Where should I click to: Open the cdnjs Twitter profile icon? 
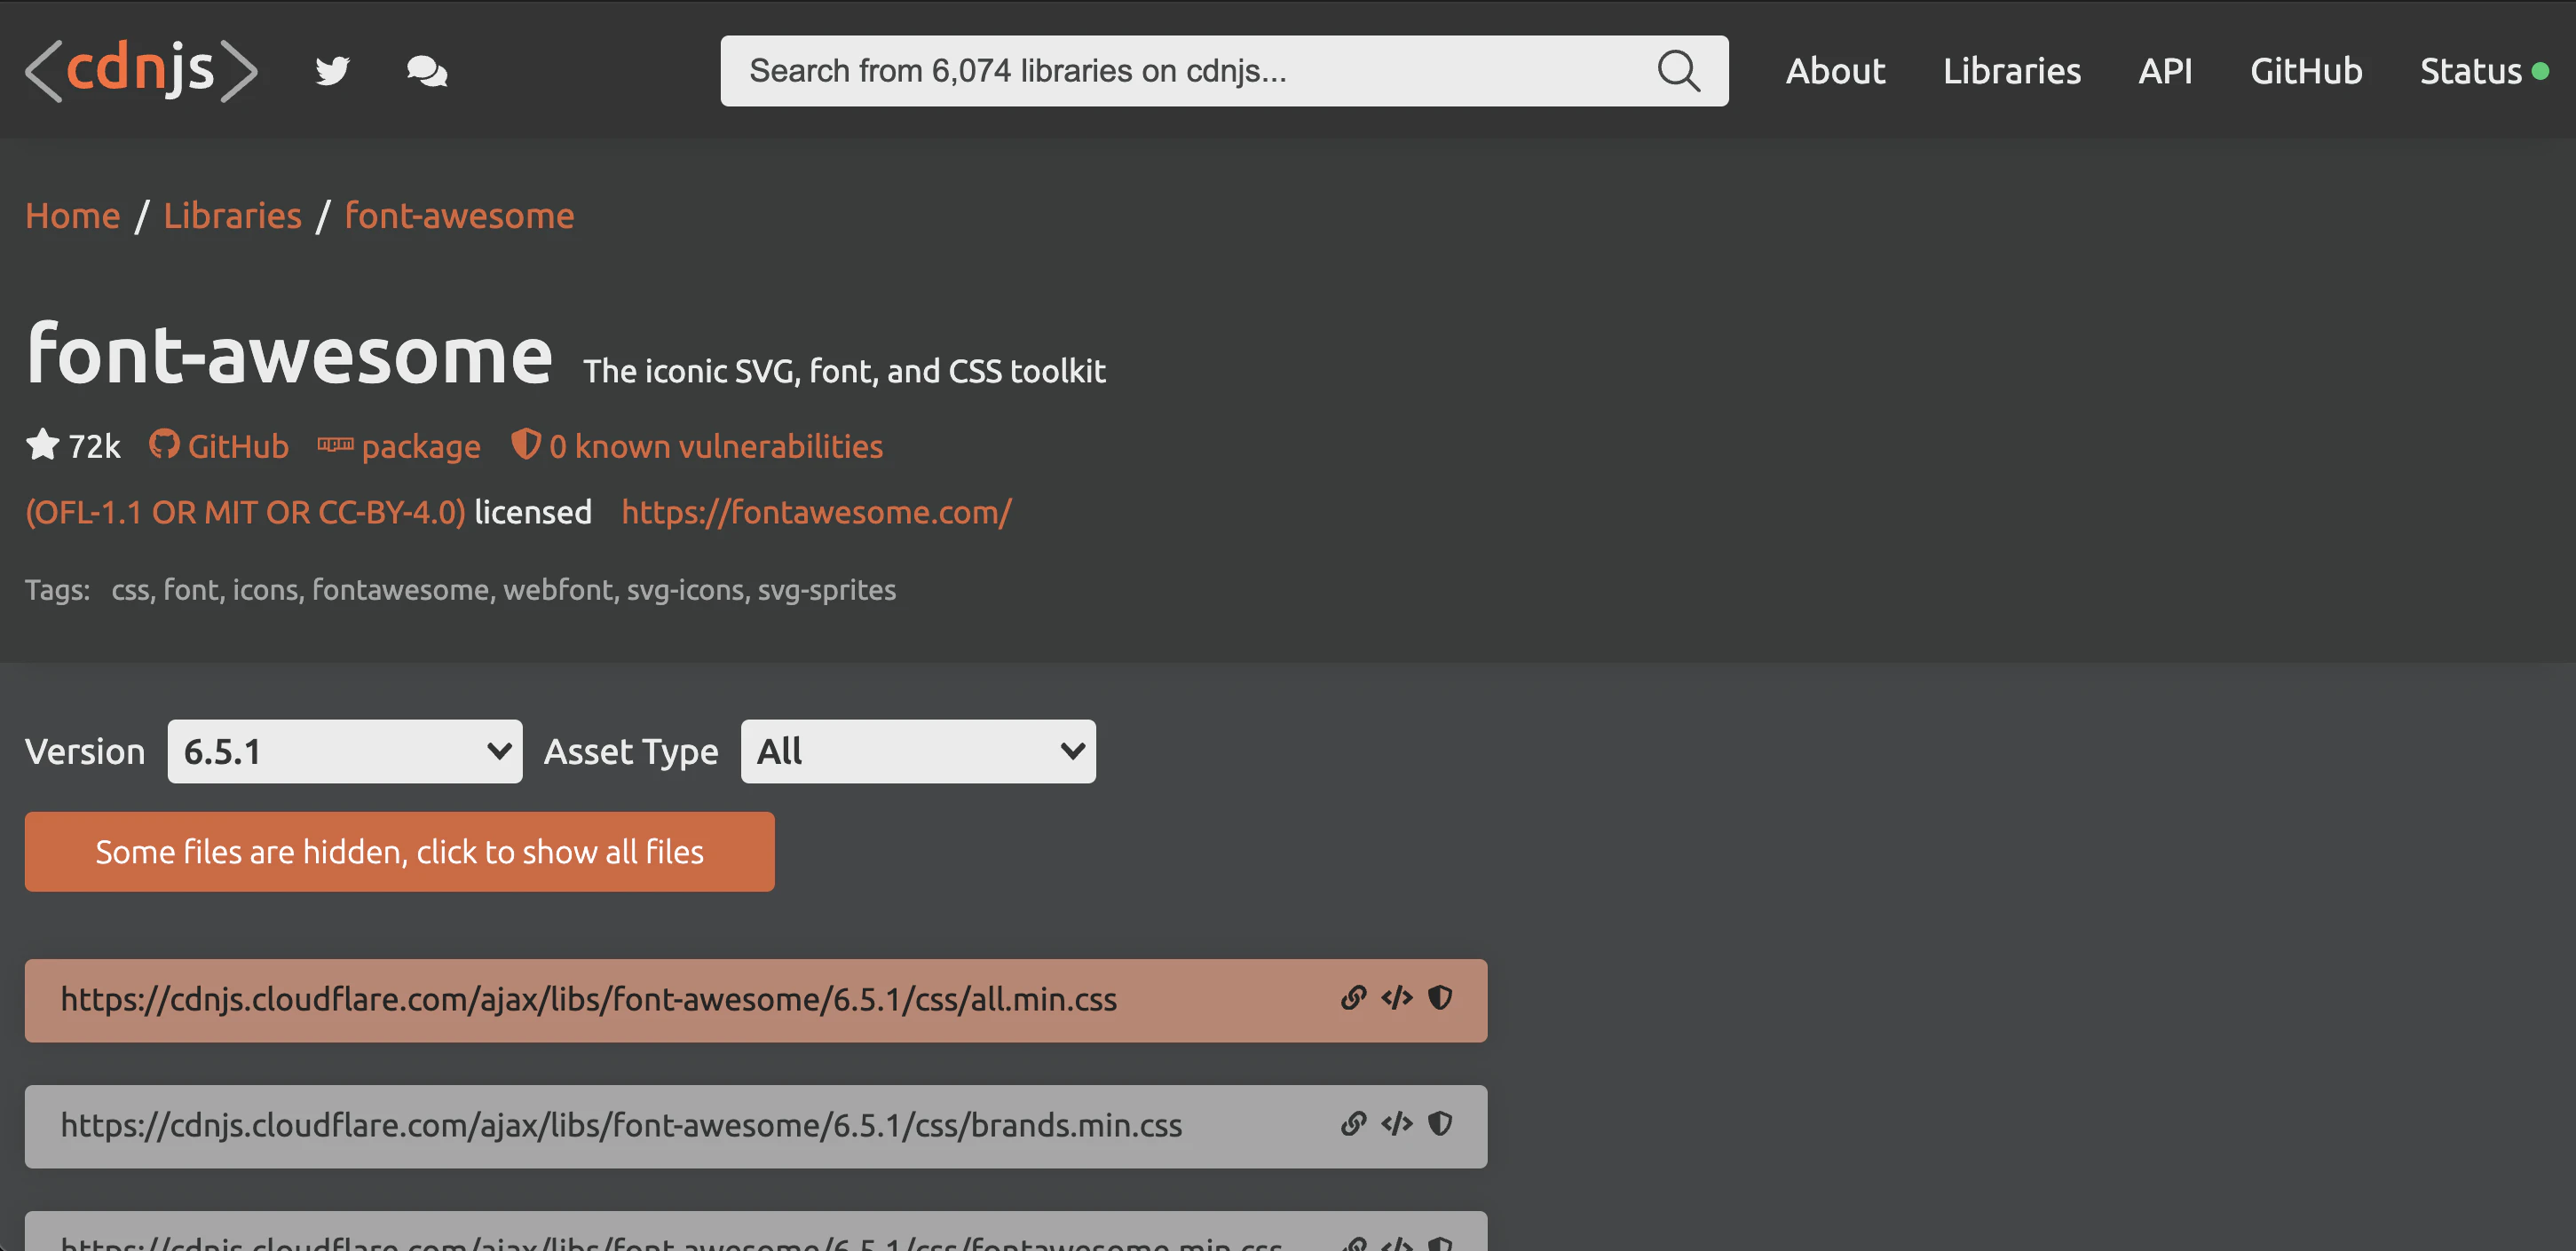coord(332,71)
